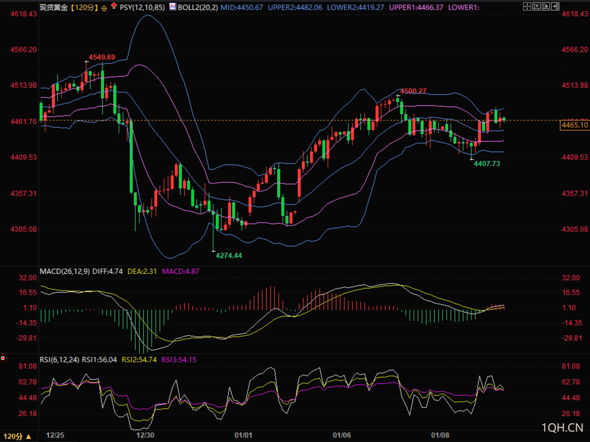Click the RSI(6,12,24) indicator title

click(60, 360)
